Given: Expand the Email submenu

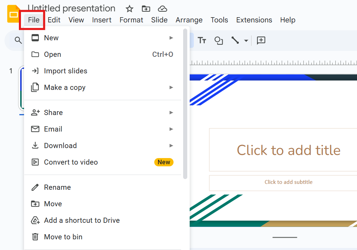Looking at the screenshot, I should [x=103, y=129].
